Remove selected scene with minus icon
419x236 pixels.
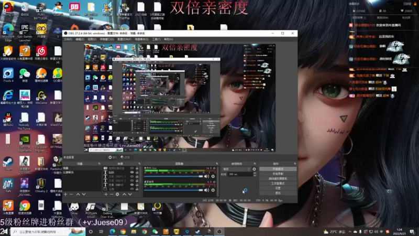71,194
